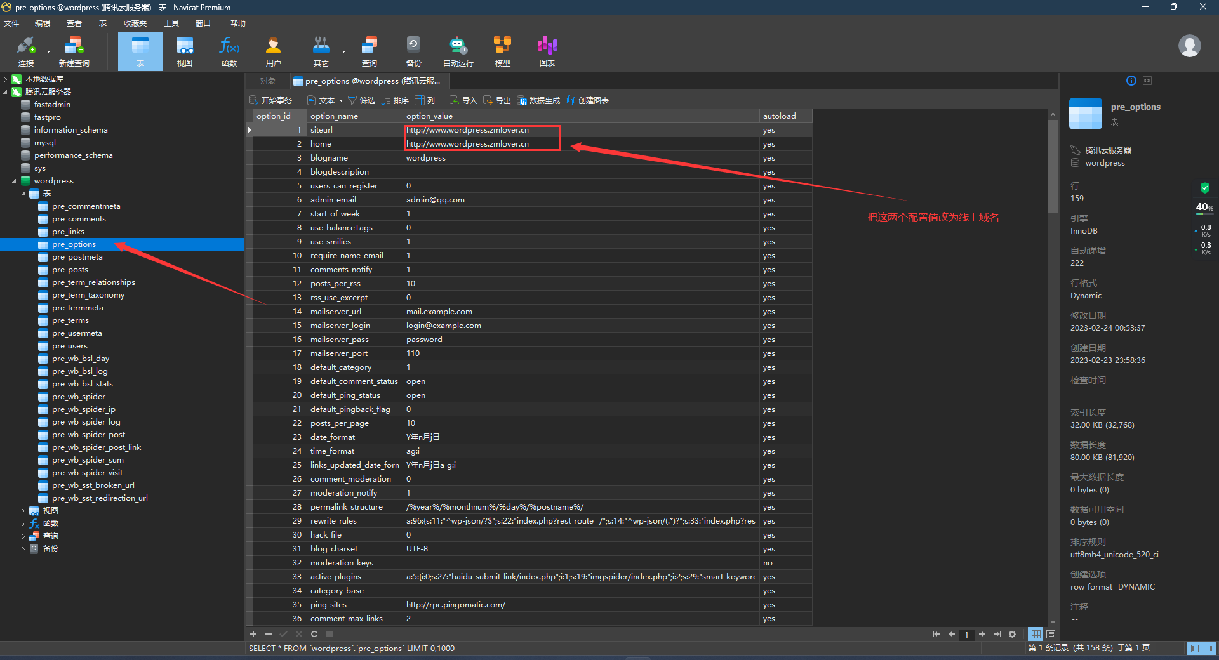Expand the 查询 (Queries) tree node

(23, 536)
